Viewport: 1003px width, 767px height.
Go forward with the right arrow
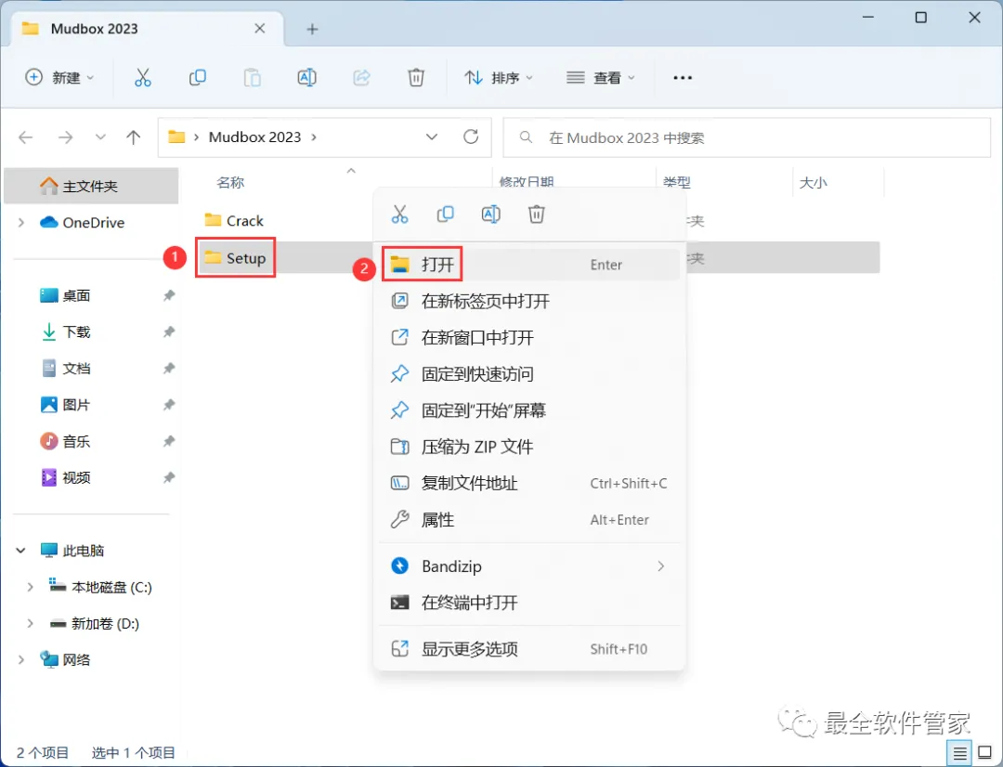pyautogui.click(x=65, y=136)
